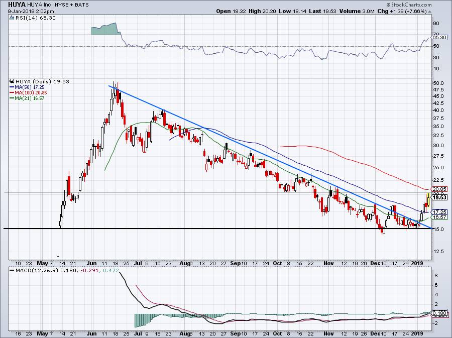Click 'Jun' on the price chart date axis
The width and height of the screenshot is (452, 338).
click(x=92, y=263)
